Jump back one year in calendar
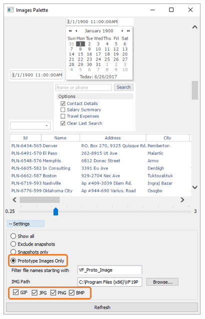Screen dimensions: 205x319 [70, 31]
